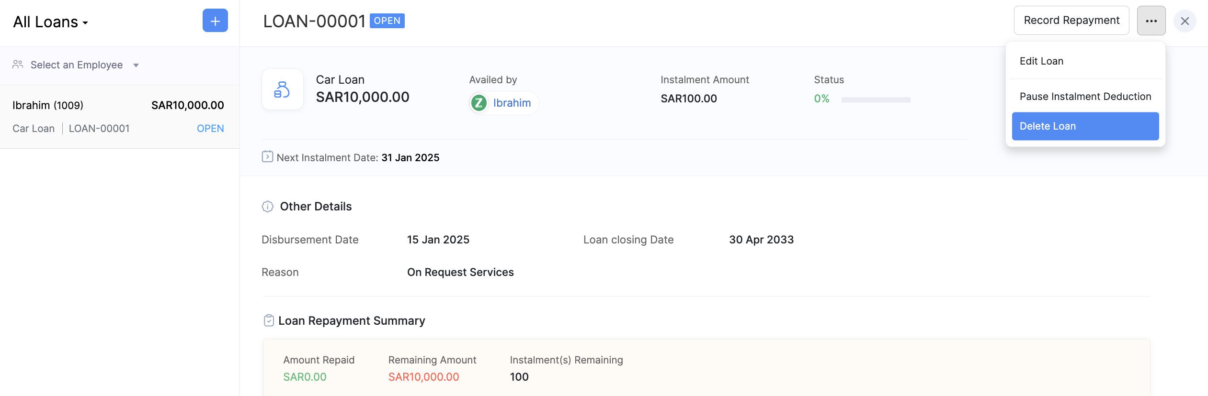The image size is (1208, 396).
Task: Click the employee filter people icon
Action: click(x=18, y=65)
